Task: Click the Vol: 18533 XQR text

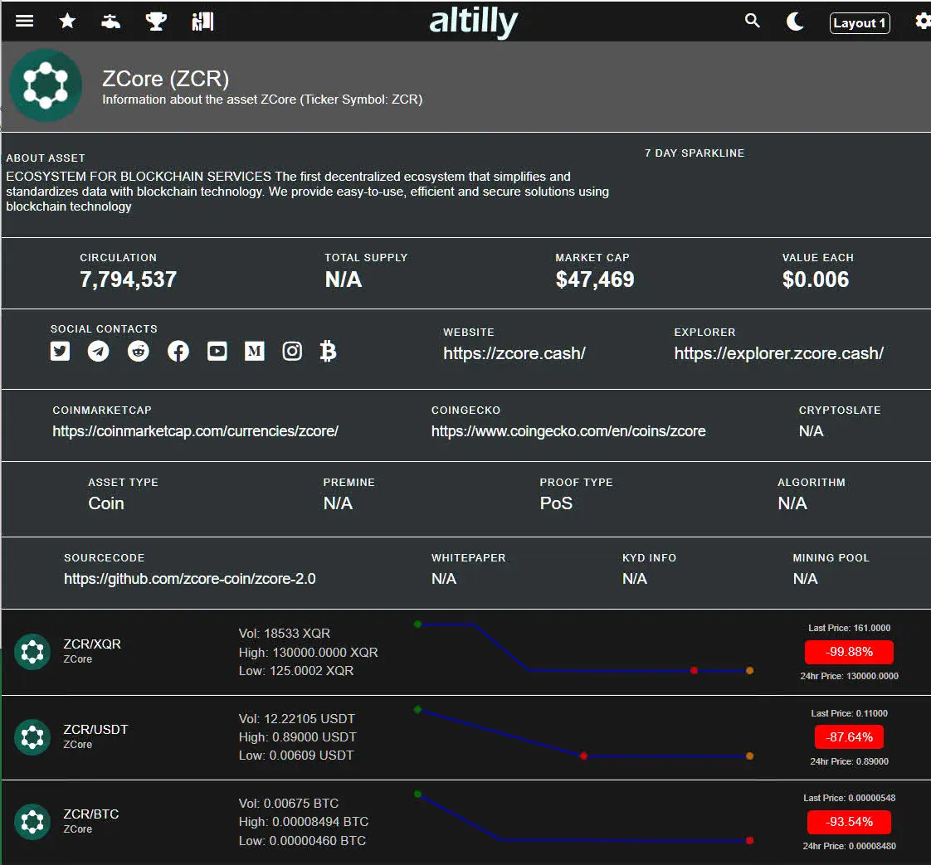Action: point(285,634)
